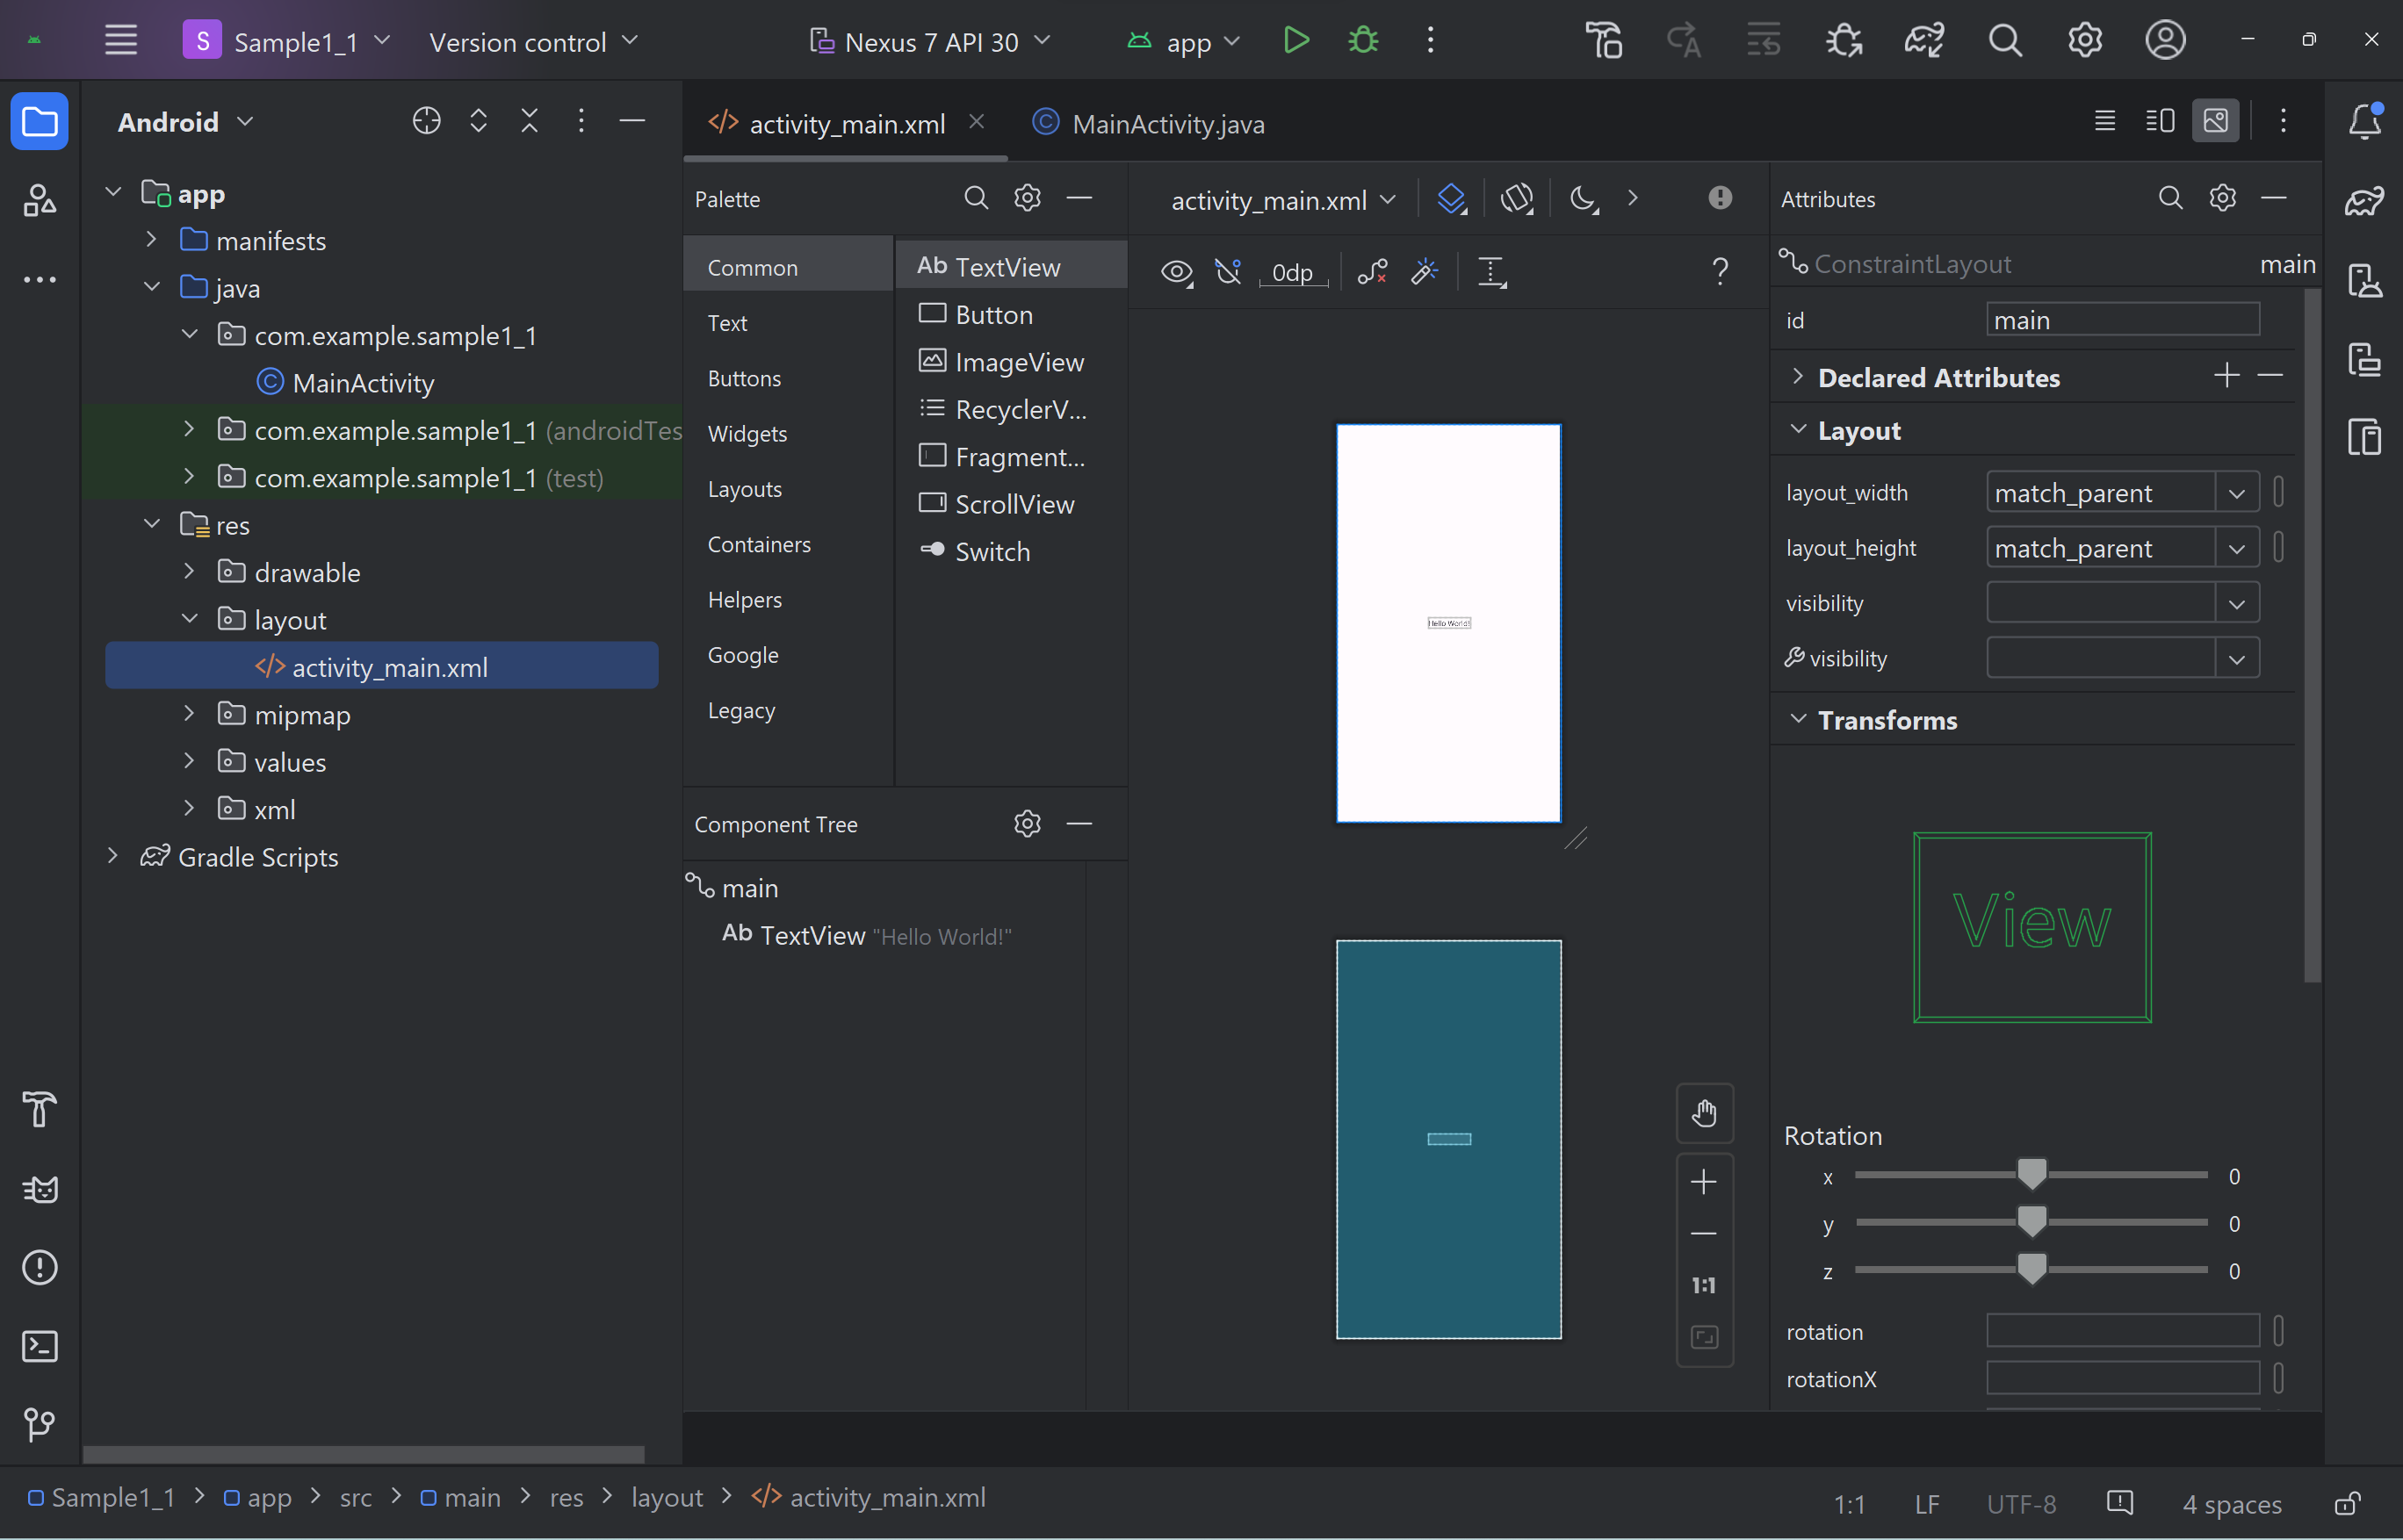The image size is (2403, 1540).
Task: Open the Nexus 7 API 30 device dropdown
Action: 929,41
